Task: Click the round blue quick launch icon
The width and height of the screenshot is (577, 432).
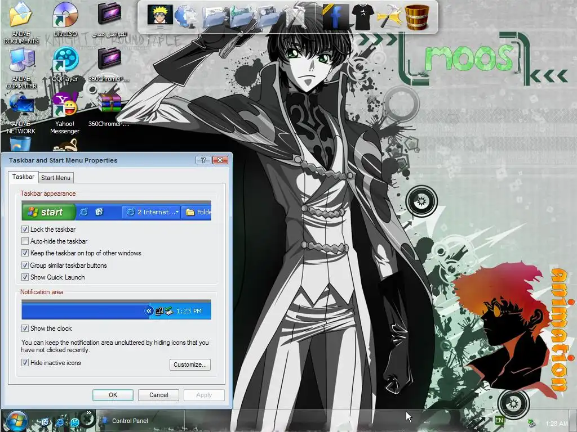Action: tap(75, 422)
